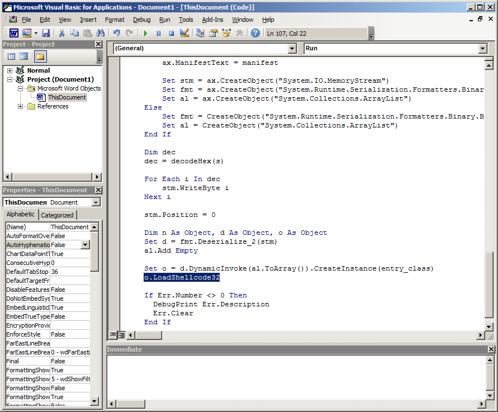The width and height of the screenshot is (498, 412).
Task: Close the Project explorer panel
Action: [98, 44]
